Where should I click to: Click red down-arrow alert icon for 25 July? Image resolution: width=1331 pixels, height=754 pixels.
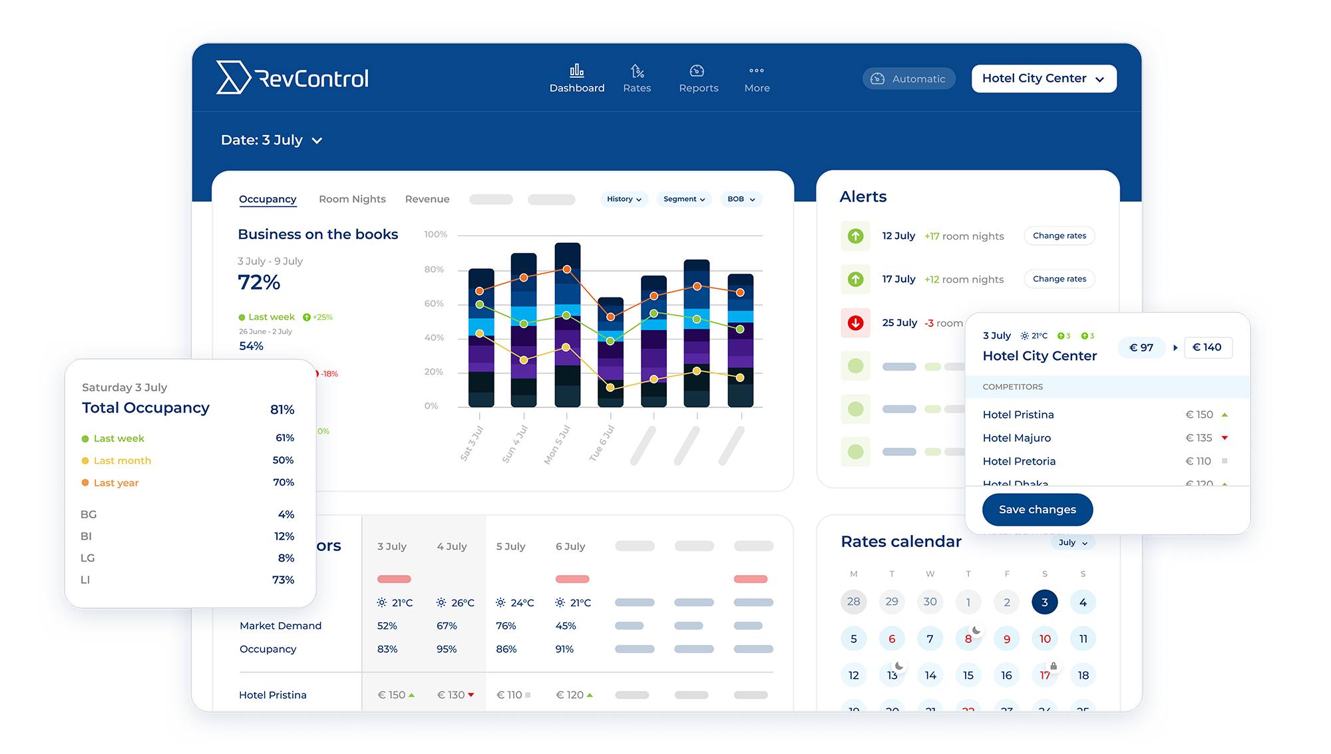click(x=856, y=323)
